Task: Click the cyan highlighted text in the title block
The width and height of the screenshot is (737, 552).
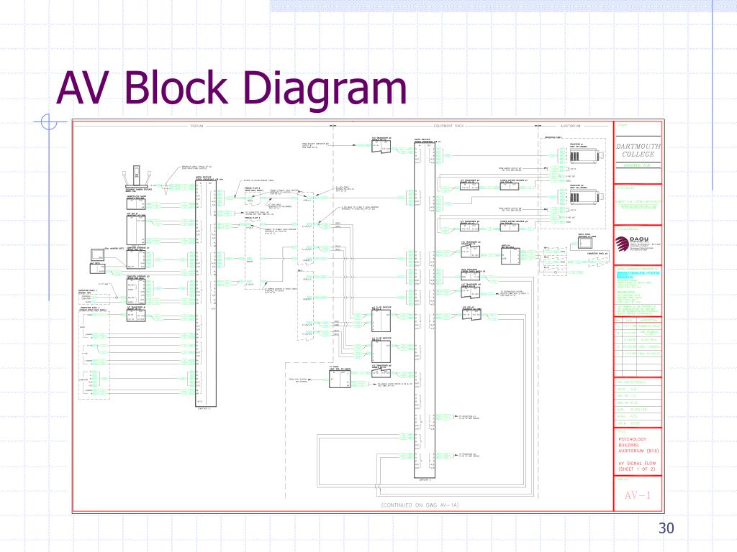Action: [638, 275]
